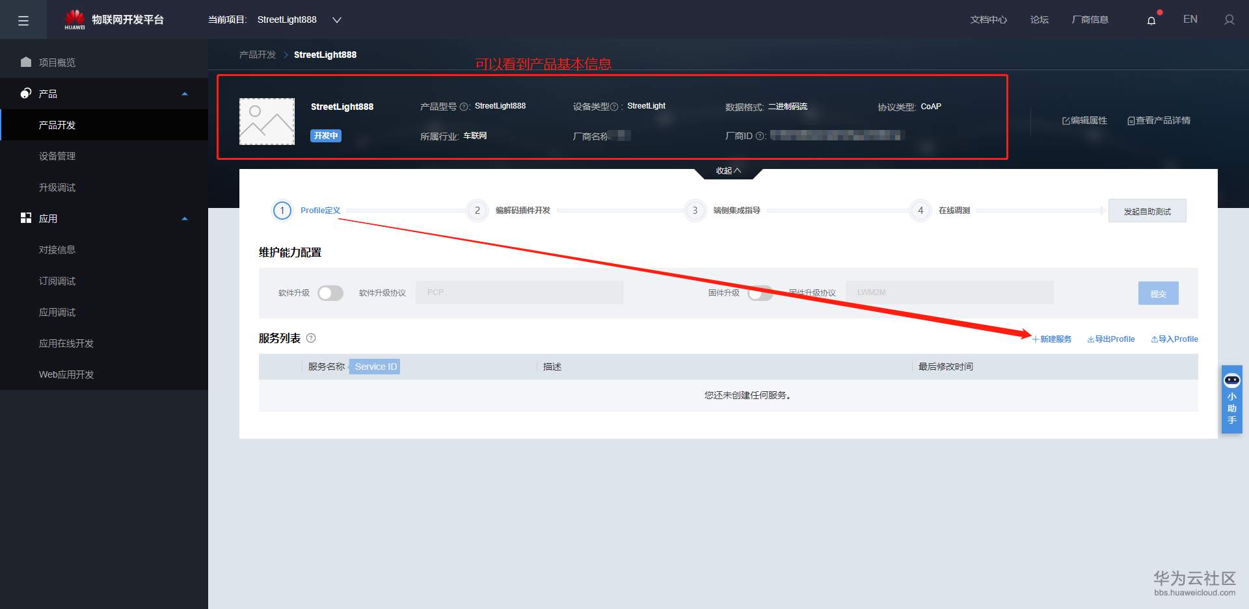
Task: Click step 2 circle for 编解码插件开发
Action: pos(477,211)
